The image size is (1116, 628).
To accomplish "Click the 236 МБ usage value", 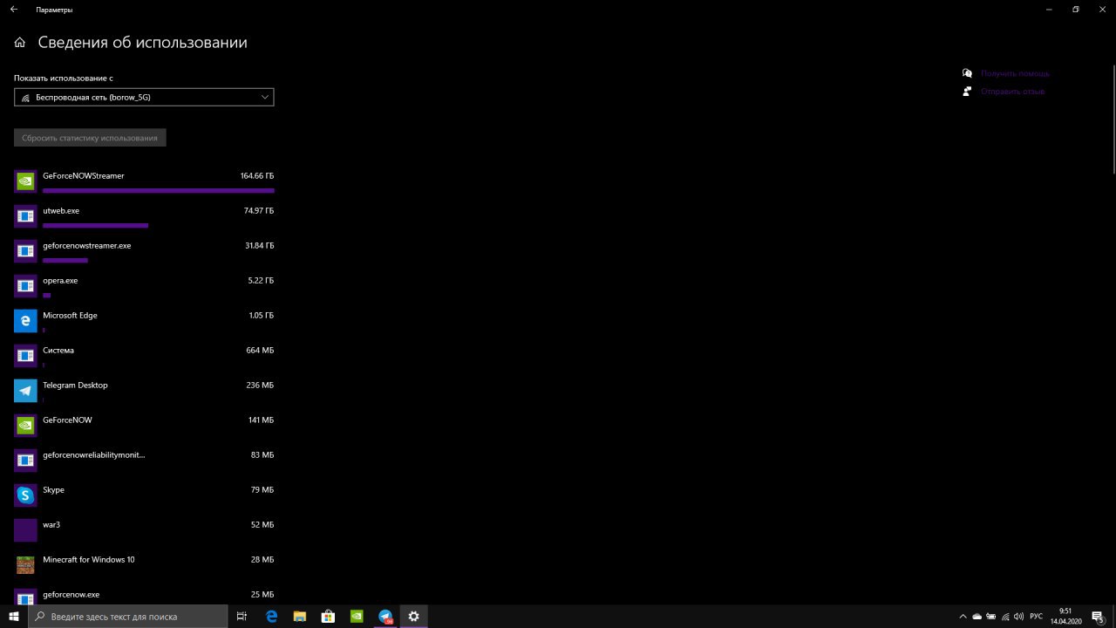I will pyautogui.click(x=260, y=386).
